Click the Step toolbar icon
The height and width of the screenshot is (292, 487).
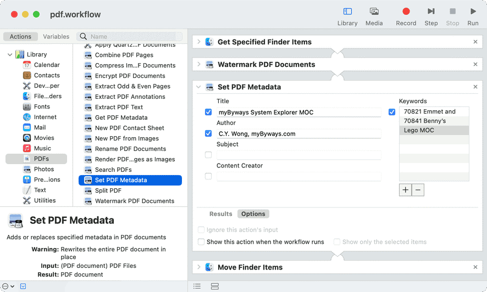tap(431, 12)
